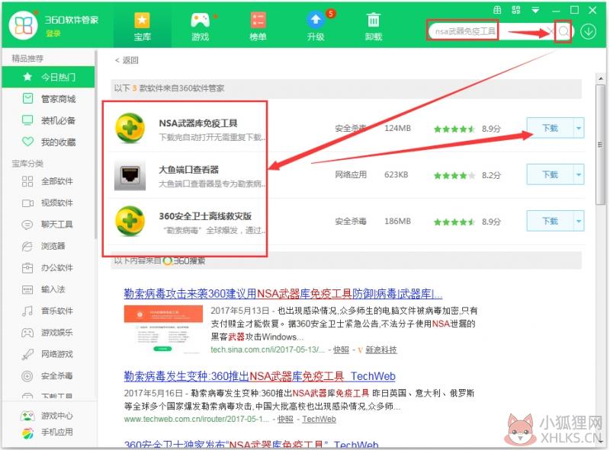610x450 pixels.
Task: Click the 聊天工具 chat bubble icon
Action: click(27, 225)
